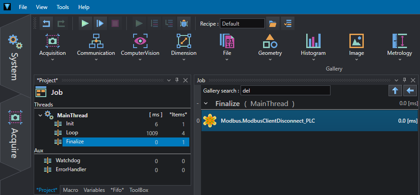Open the Geometry shapes category
420x195 pixels.
pos(270,41)
